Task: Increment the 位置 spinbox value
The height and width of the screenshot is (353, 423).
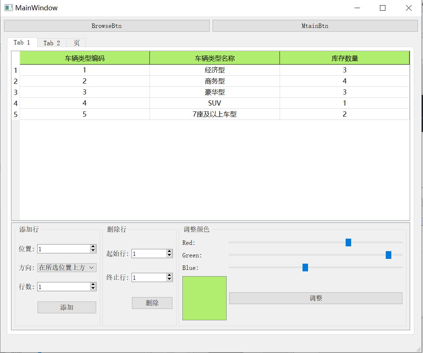Action: point(94,246)
